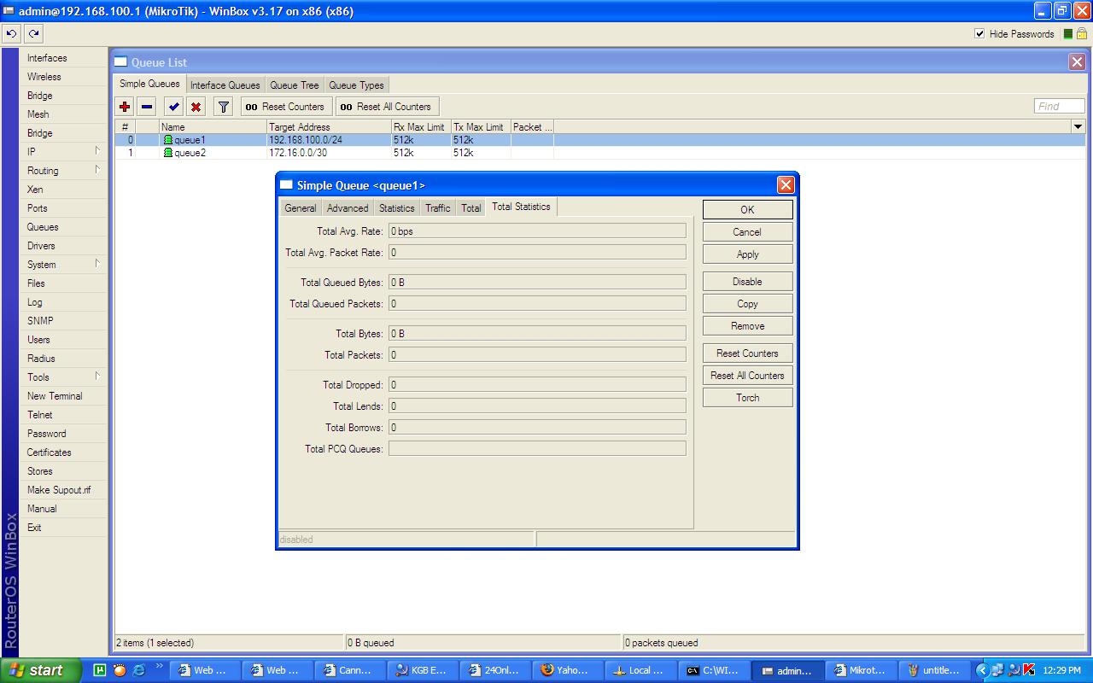Image resolution: width=1093 pixels, height=683 pixels.
Task: Uncheck the Hide Passwords checkbox
Action: (x=979, y=33)
